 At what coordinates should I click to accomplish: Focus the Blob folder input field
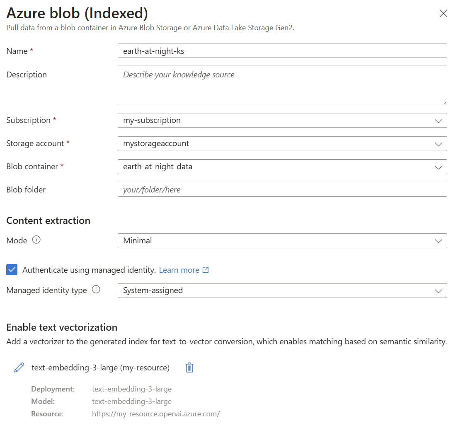pyautogui.click(x=282, y=190)
